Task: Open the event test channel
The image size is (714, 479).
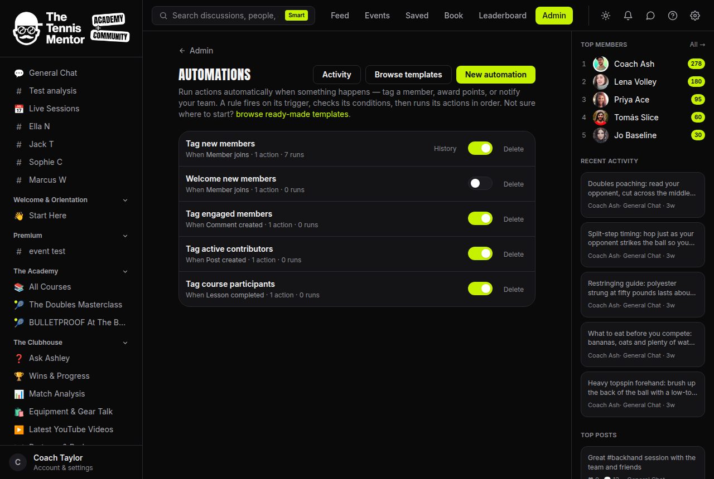Action: click(71, 251)
